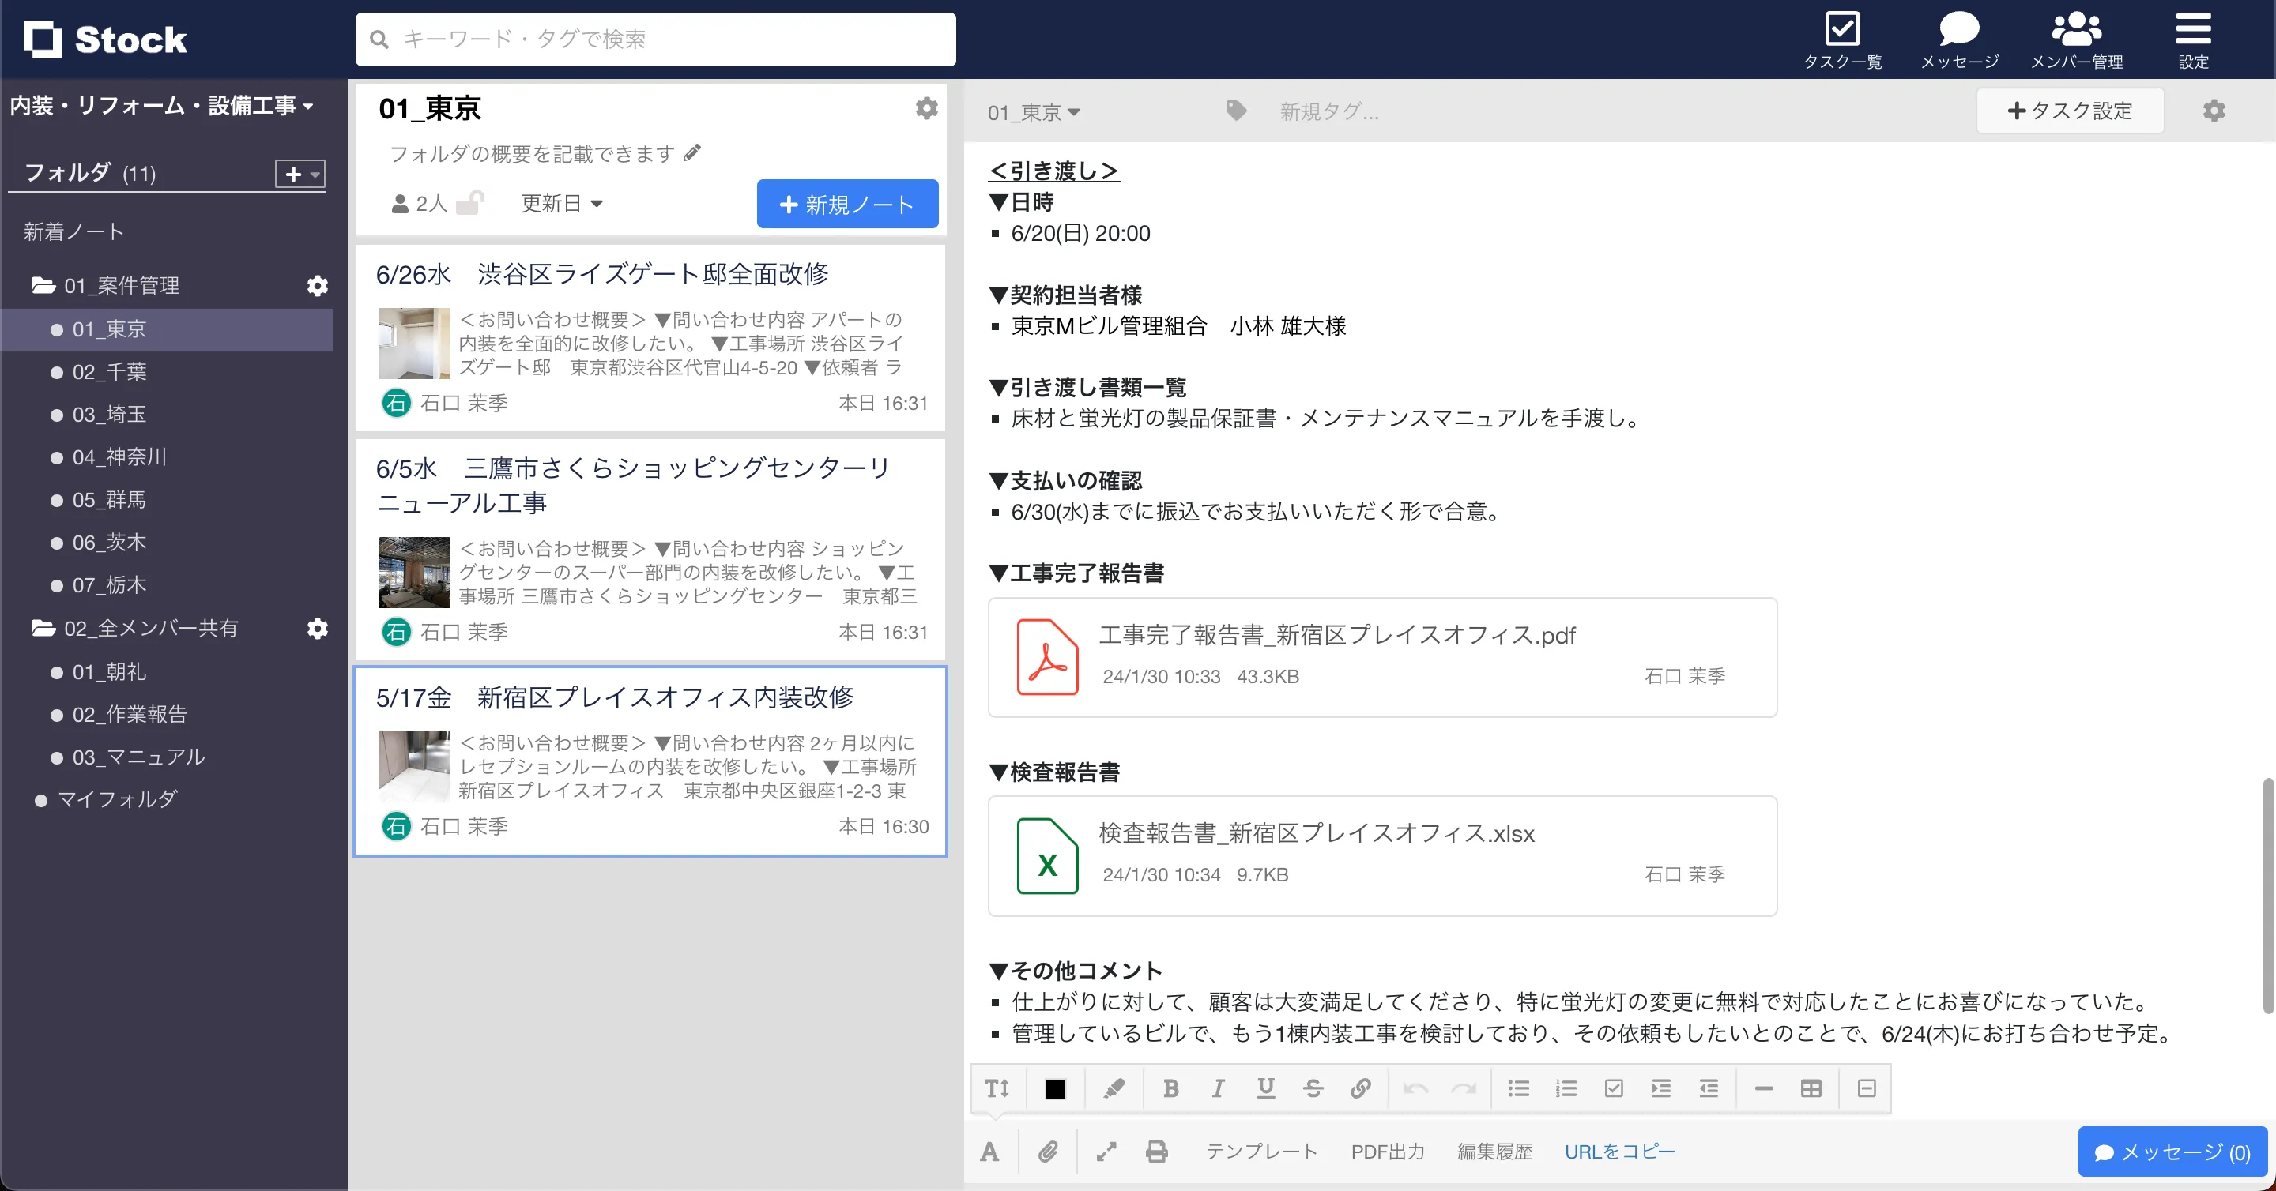Create a note with 新規ノート button
This screenshot has width=2276, height=1191.
pos(846,203)
